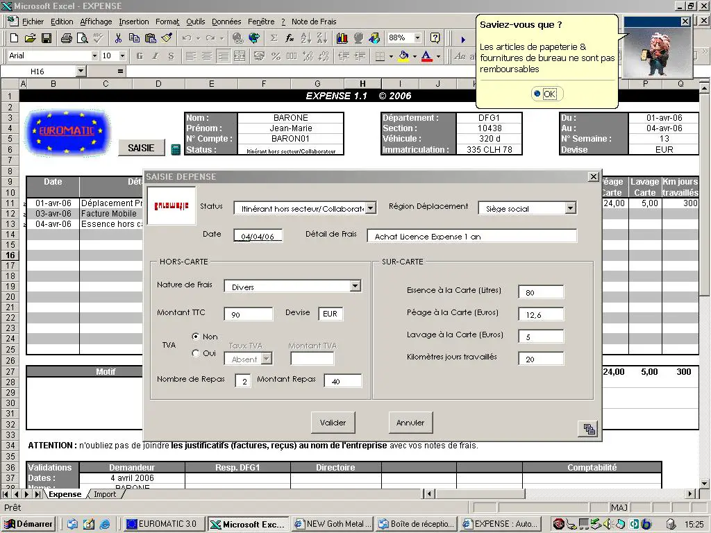Screen dimensions: 711x533
Task: Open the Paste Function fx icon
Action: [290, 39]
